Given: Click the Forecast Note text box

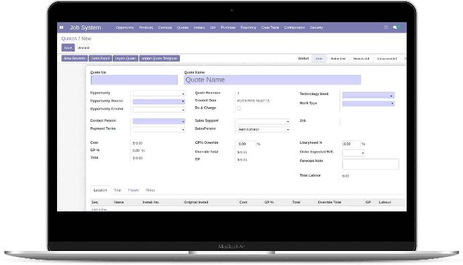Looking at the screenshot, I should tap(370, 164).
